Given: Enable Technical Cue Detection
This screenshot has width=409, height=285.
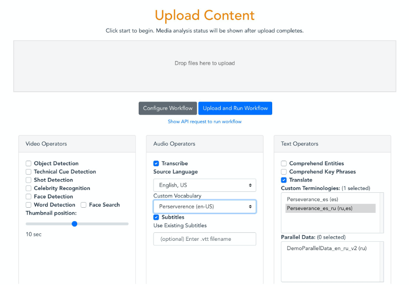Looking at the screenshot, I should point(28,172).
